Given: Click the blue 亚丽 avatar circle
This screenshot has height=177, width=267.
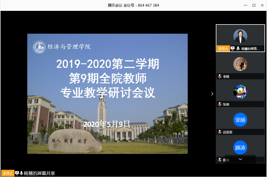Looking at the screenshot, I should [240, 120].
